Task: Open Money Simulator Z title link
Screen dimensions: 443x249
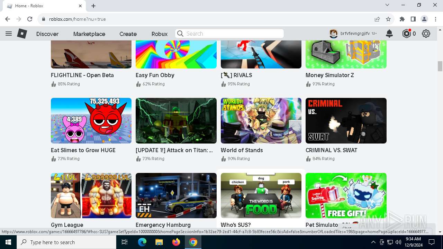Action: [x=330, y=75]
